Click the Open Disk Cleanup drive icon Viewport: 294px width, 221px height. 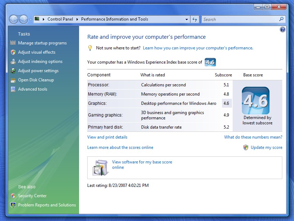pos(13,80)
